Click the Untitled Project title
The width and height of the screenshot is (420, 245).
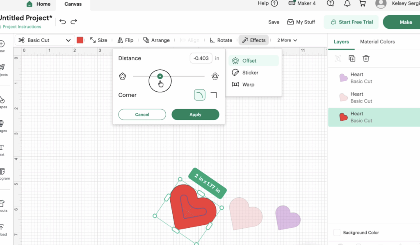[x=26, y=18]
